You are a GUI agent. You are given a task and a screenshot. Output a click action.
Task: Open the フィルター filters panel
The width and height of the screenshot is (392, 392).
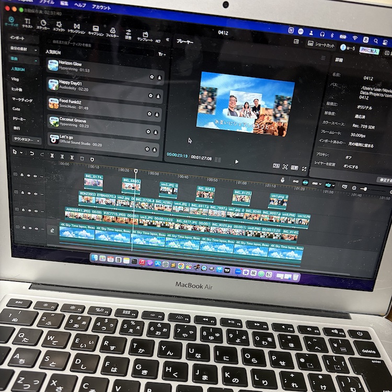click(x=112, y=32)
